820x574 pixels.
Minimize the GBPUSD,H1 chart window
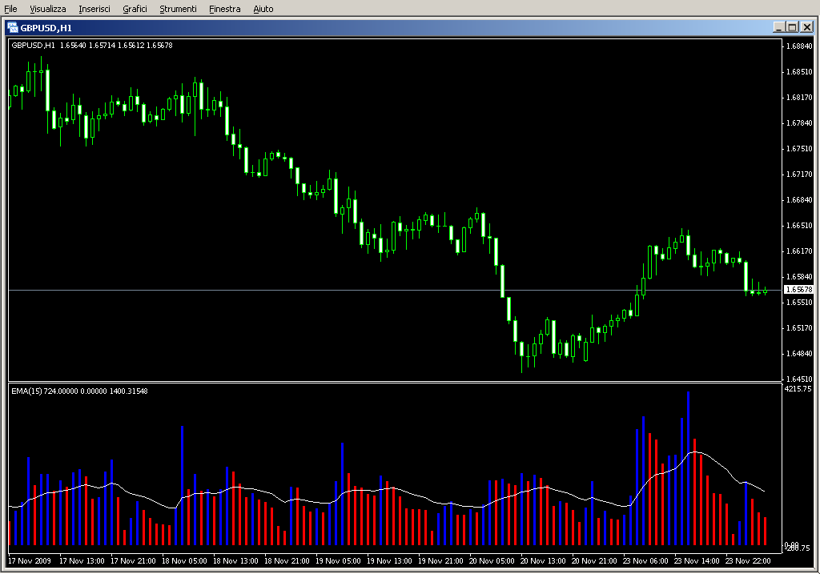[x=778, y=27]
